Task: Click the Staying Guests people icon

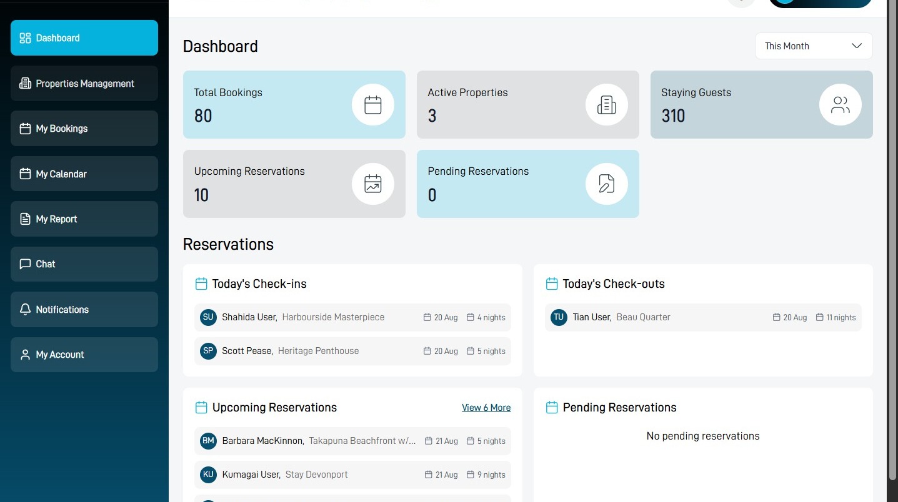Action: pos(841,105)
